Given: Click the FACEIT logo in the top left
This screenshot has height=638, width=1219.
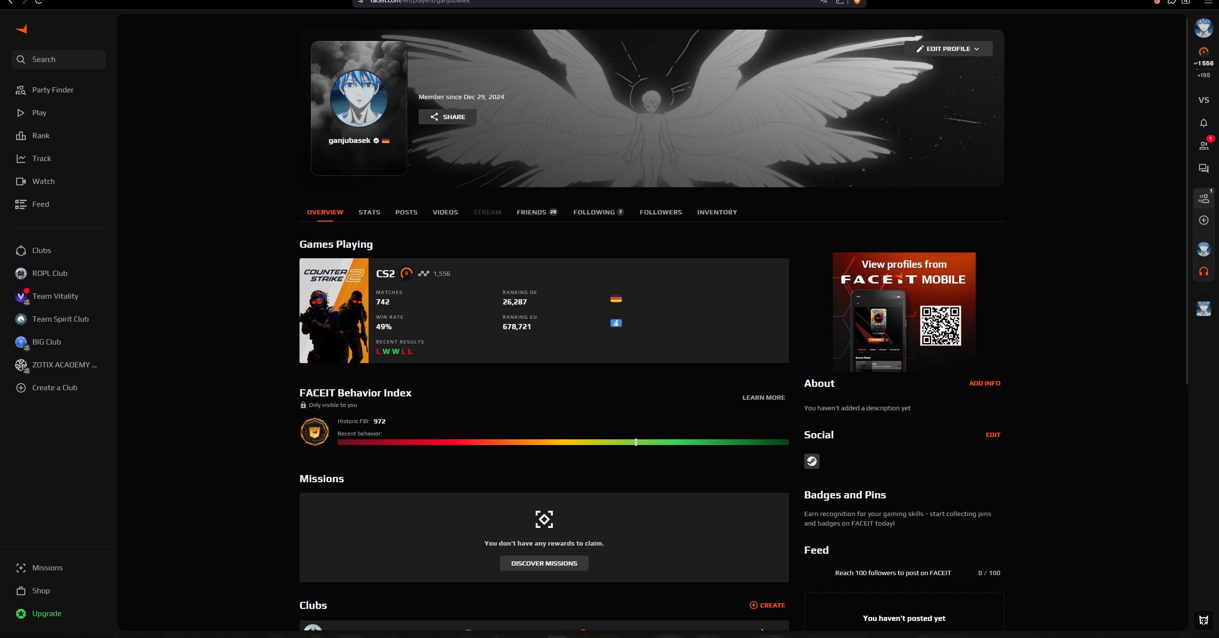Looking at the screenshot, I should pyautogui.click(x=20, y=29).
